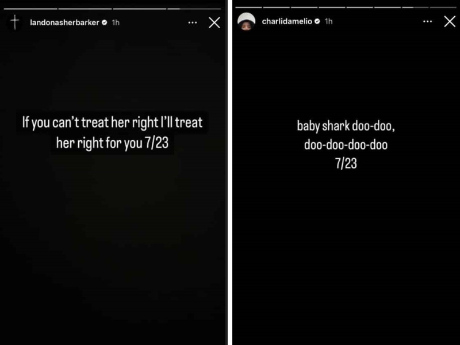Open the three-dot menu on charlidamelio's story
Screen dimensions: 460x345
click(x=427, y=21)
